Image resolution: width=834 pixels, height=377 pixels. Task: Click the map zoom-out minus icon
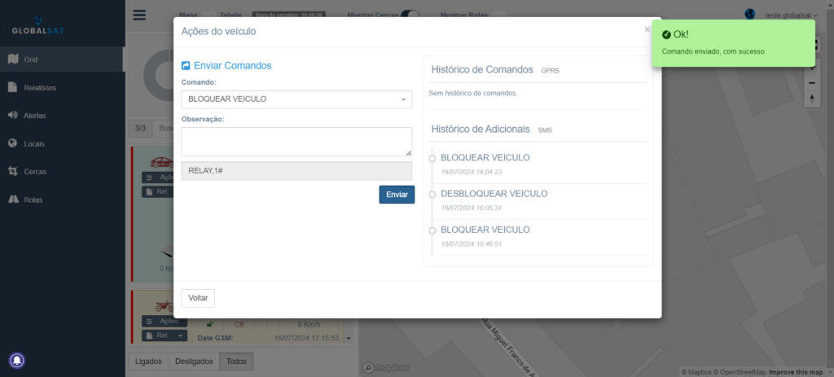[x=812, y=83]
